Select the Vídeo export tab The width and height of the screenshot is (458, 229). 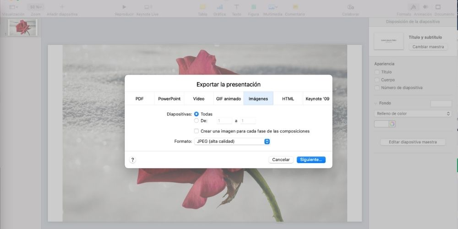coord(199,99)
